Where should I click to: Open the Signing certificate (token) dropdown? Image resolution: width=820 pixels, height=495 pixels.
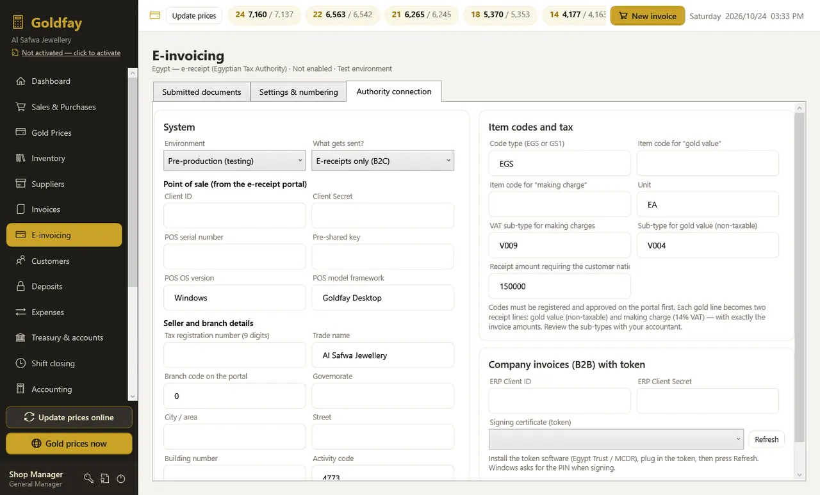point(616,439)
